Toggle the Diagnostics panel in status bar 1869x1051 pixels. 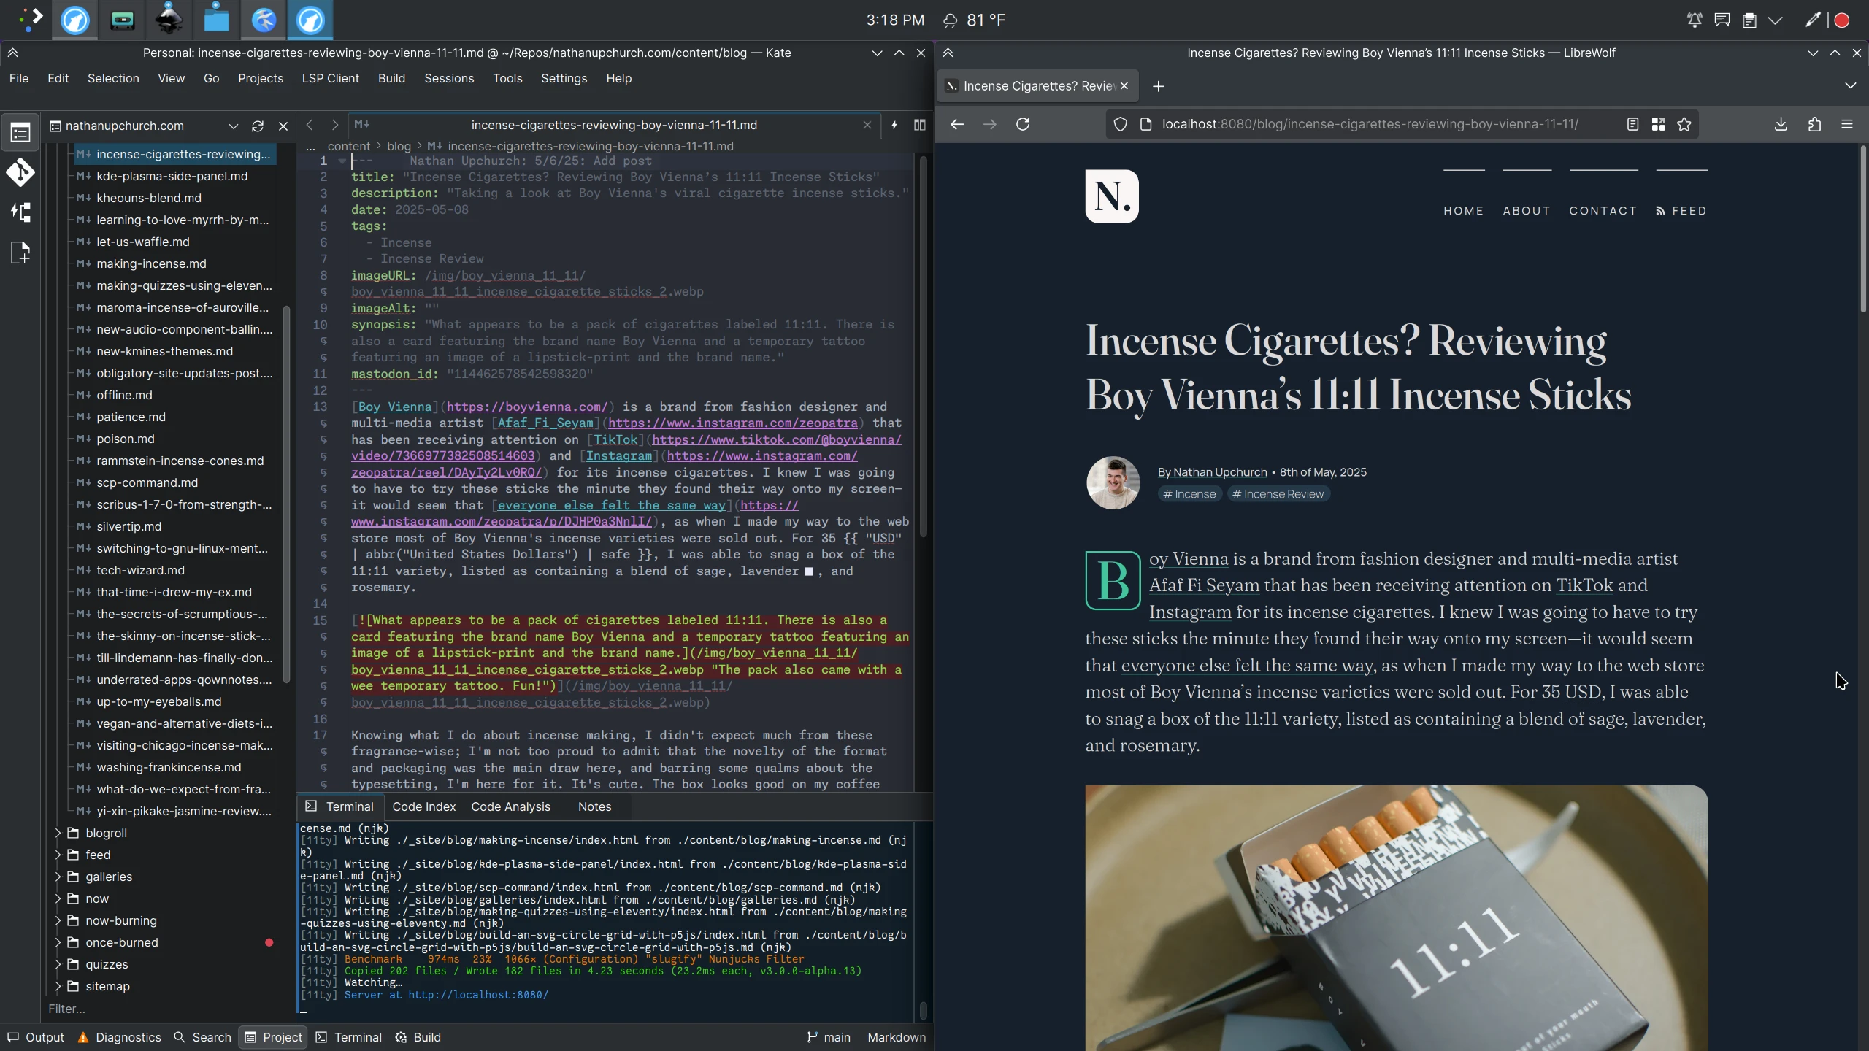(x=119, y=1037)
